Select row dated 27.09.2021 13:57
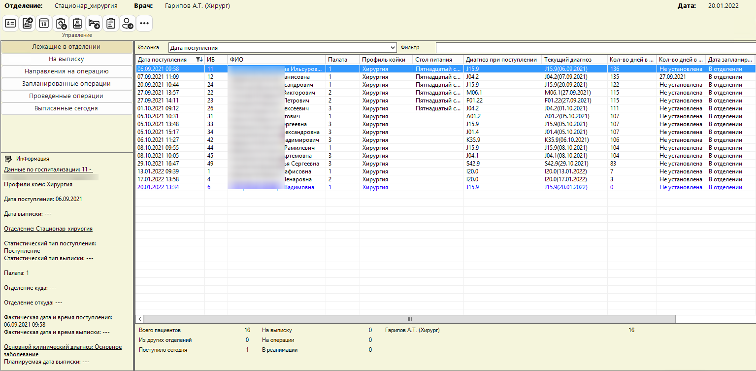 pos(446,93)
